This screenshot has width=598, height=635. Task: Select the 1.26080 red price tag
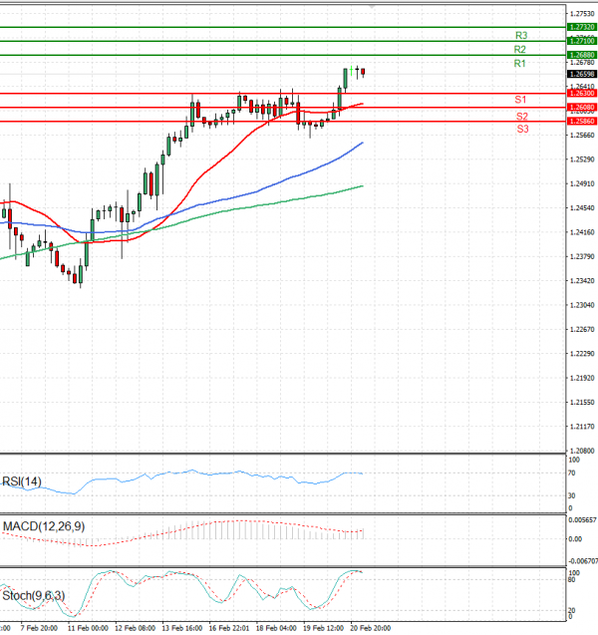point(582,108)
